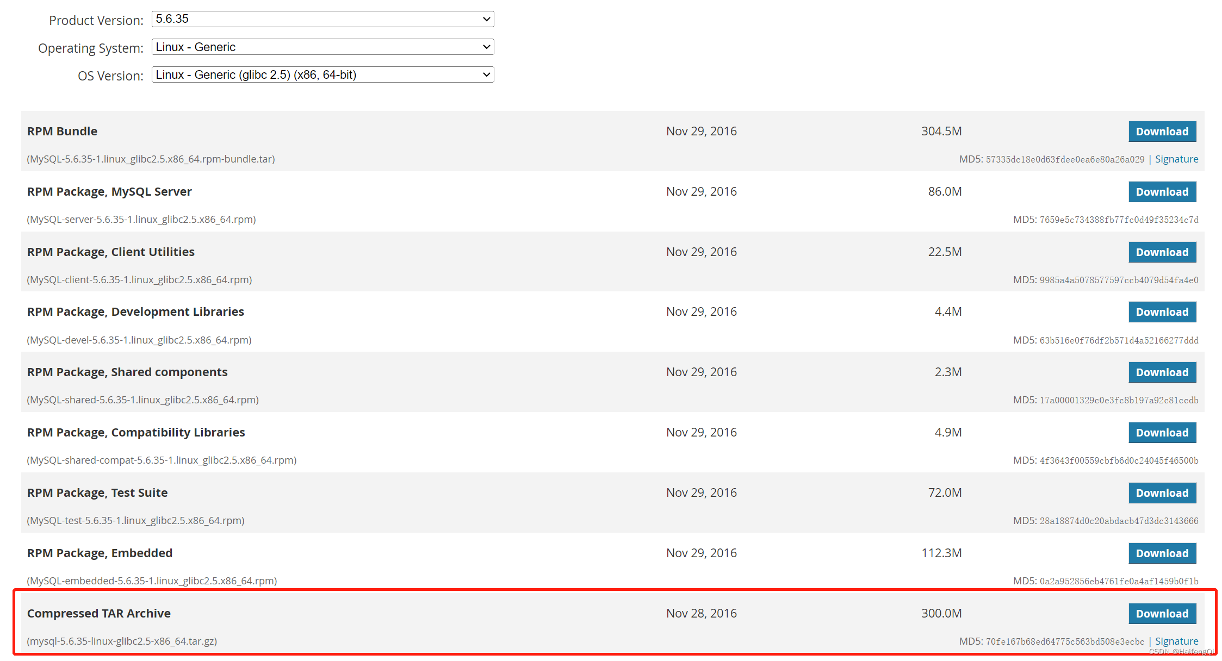Click RPM Package, Compatibility Libraries title
The width and height of the screenshot is (1222, 661).
click(x=136, y=432)
